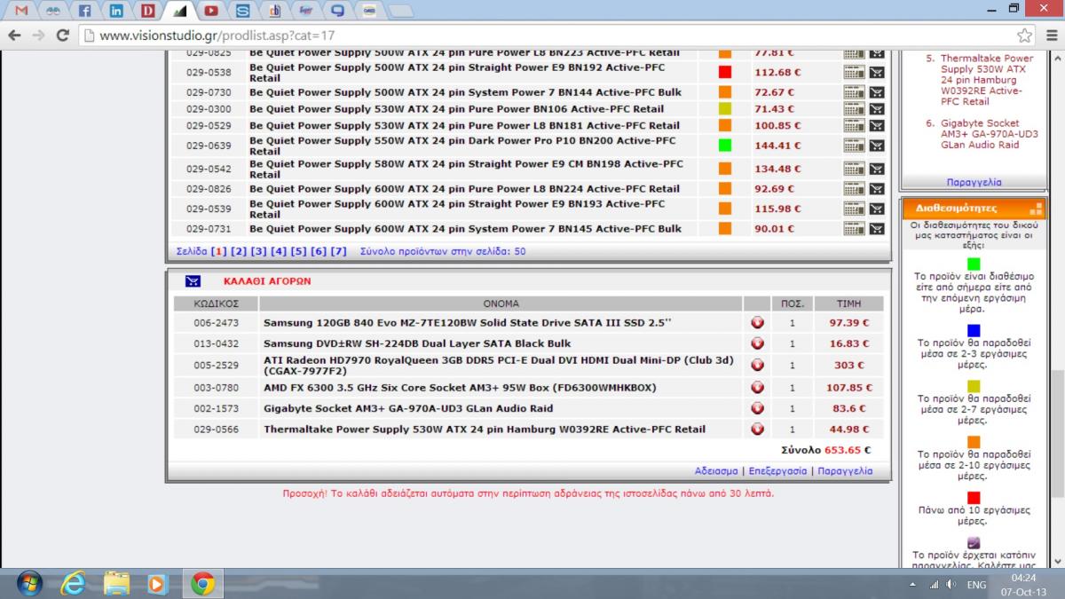1065x599 pixels.
Task: Open Gigabyte GA-970A-UD3 link in sidebar list
Action: (x=989, y=134)
